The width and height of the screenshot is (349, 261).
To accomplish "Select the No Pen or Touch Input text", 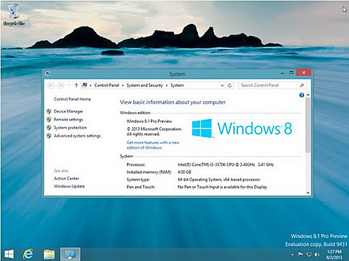I will tap(222, 187).
